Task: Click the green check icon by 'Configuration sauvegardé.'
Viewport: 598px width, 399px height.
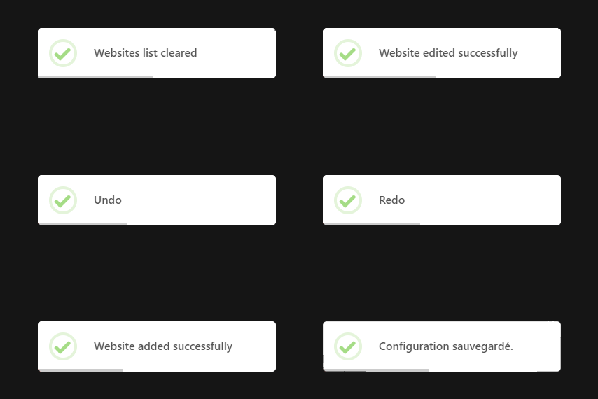Action: coord(348,346)
